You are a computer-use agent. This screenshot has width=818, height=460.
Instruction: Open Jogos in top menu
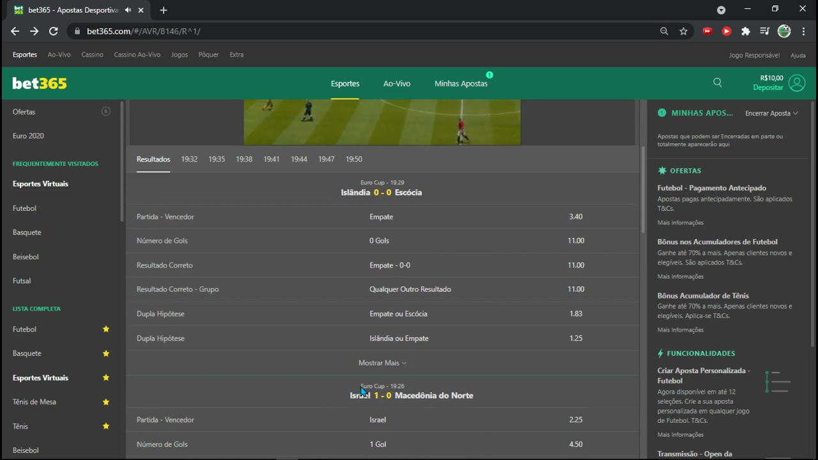point(180,55)
